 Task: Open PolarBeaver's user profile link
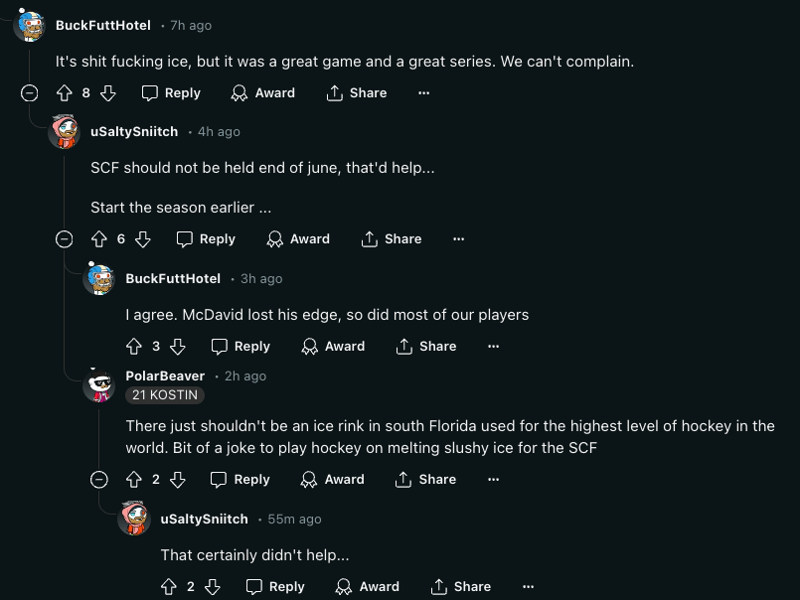click(165, 376)
